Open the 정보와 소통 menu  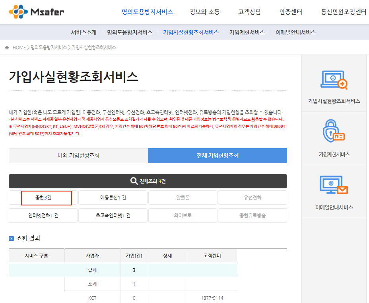pos(204,12)
